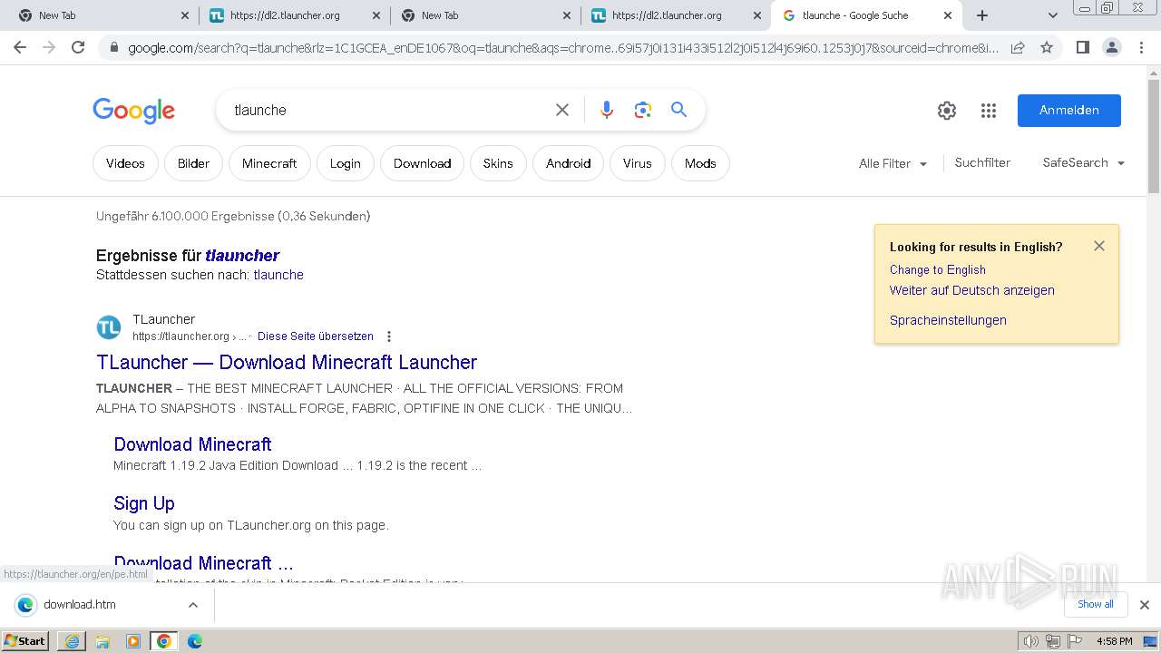Screen dimensions: 1161x653
Task: Open File Explorer from taskbar
Action: tap(102, 641)
